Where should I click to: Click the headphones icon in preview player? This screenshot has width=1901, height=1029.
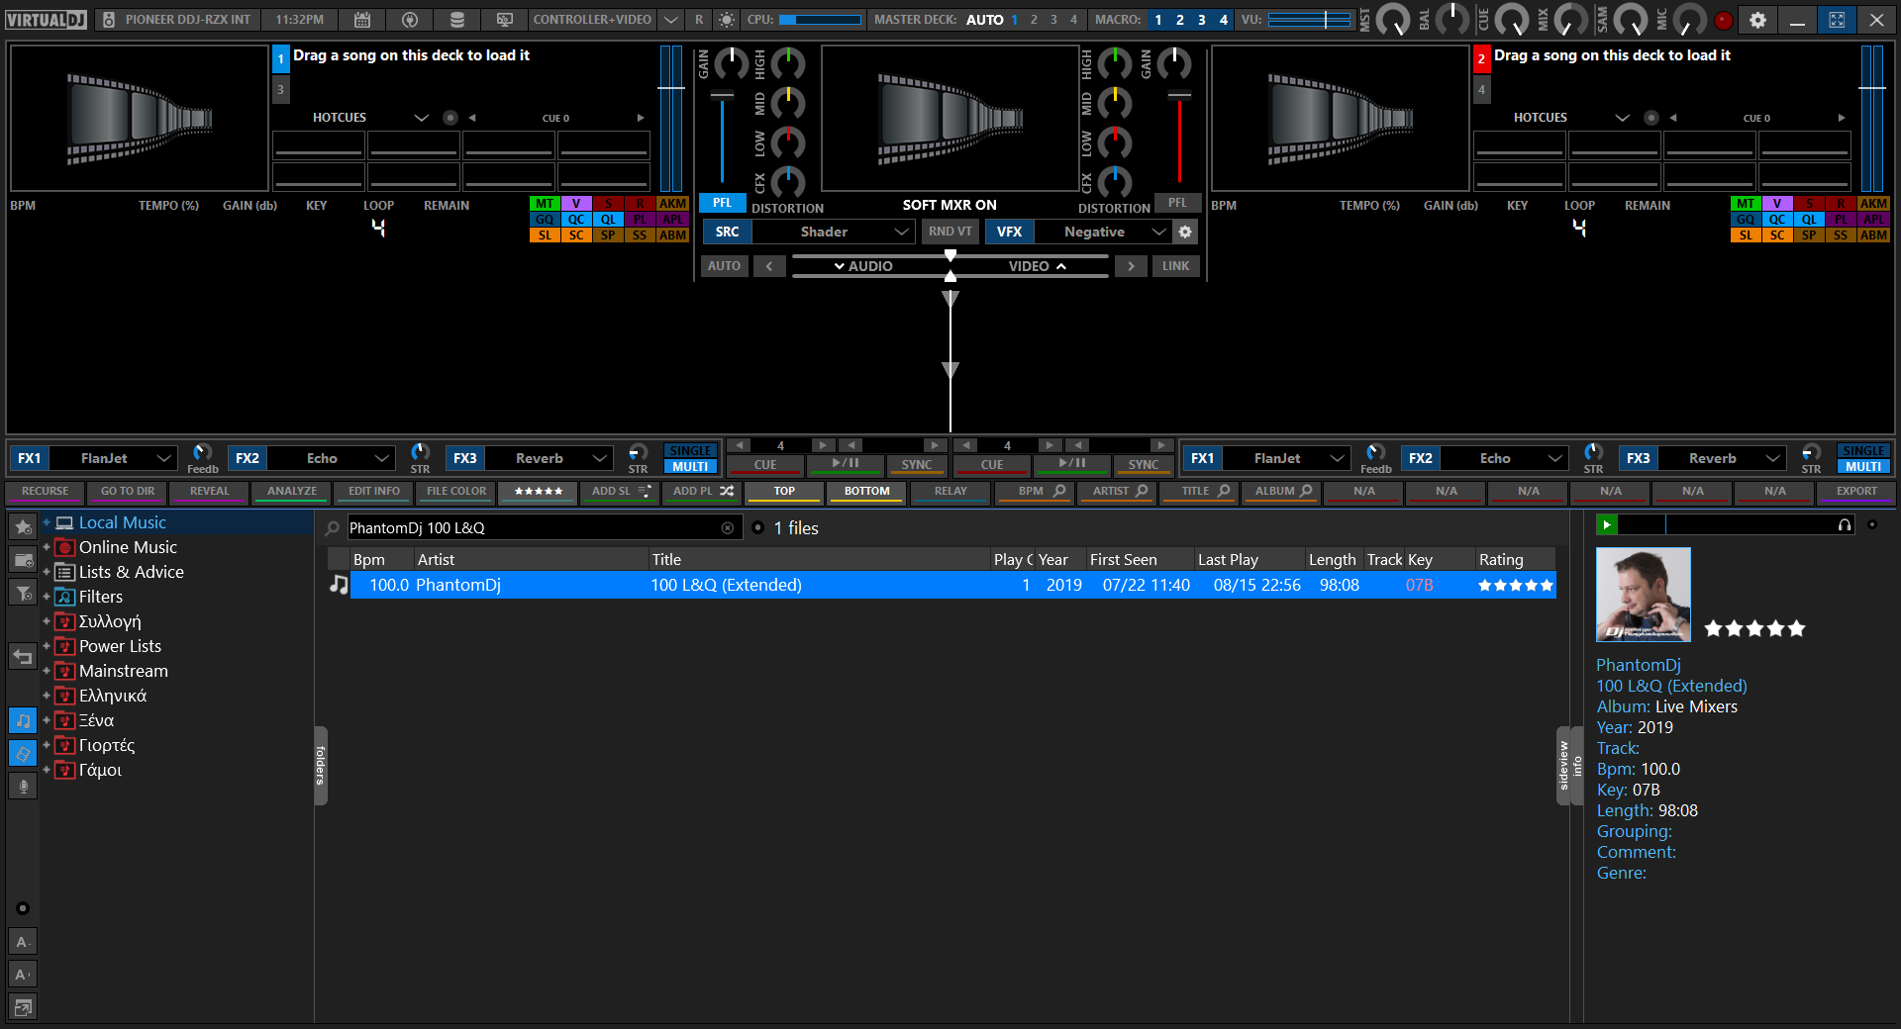pyautogui.click(x=1845, y=525)
